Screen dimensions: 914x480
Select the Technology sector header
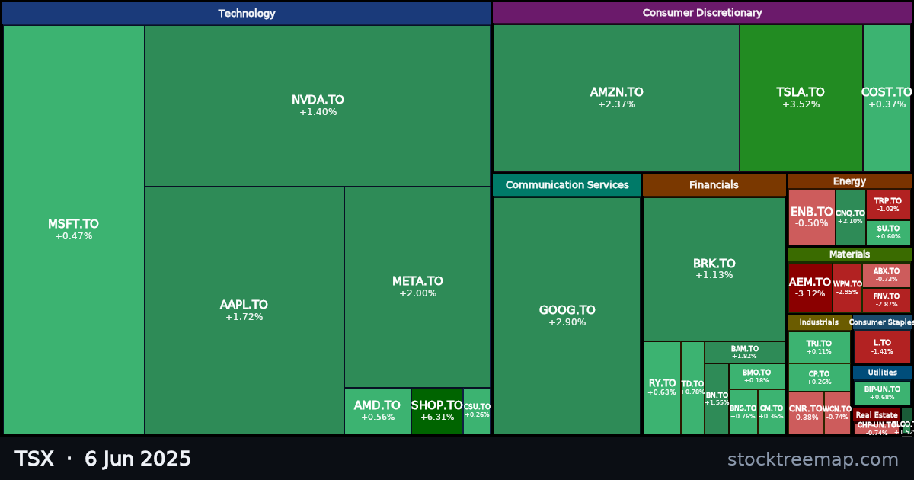pyautogui.click(x=247, y=13)
